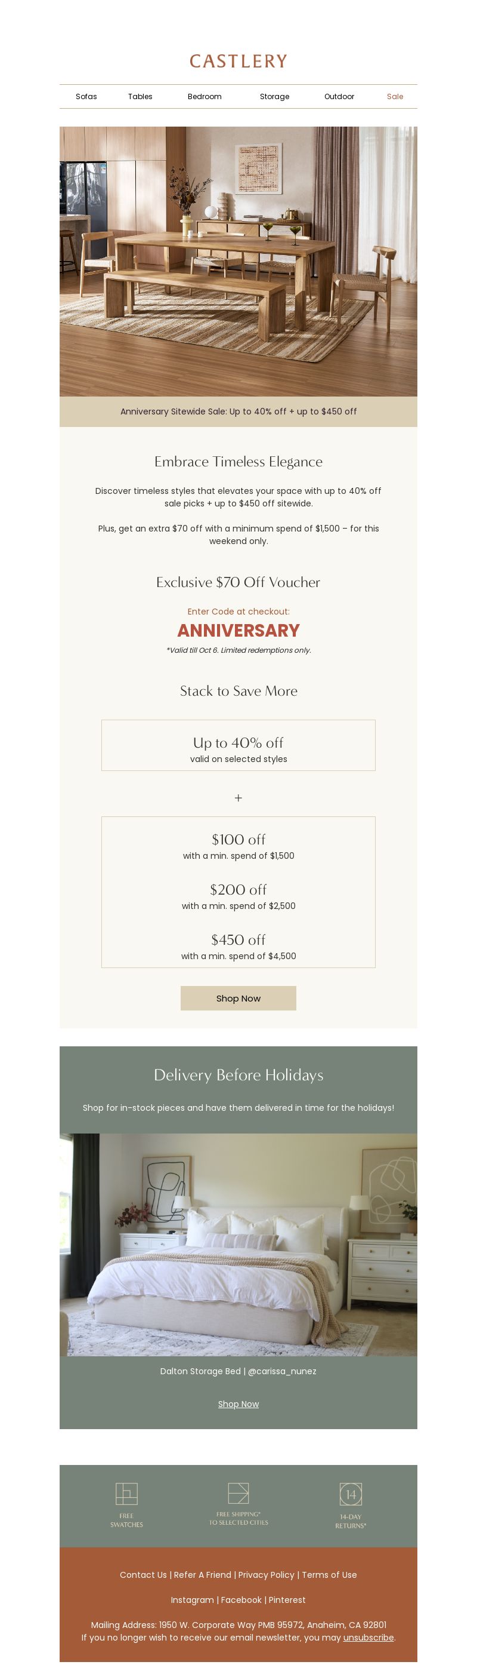Click the dining room hero image
Viewport: 477px width, 1674px height.
tap(238, 261)
